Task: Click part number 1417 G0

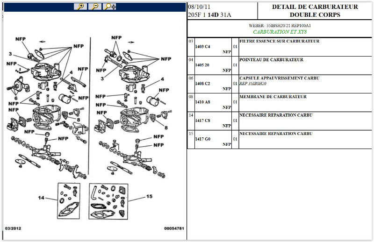Action: tap(202, 139)
